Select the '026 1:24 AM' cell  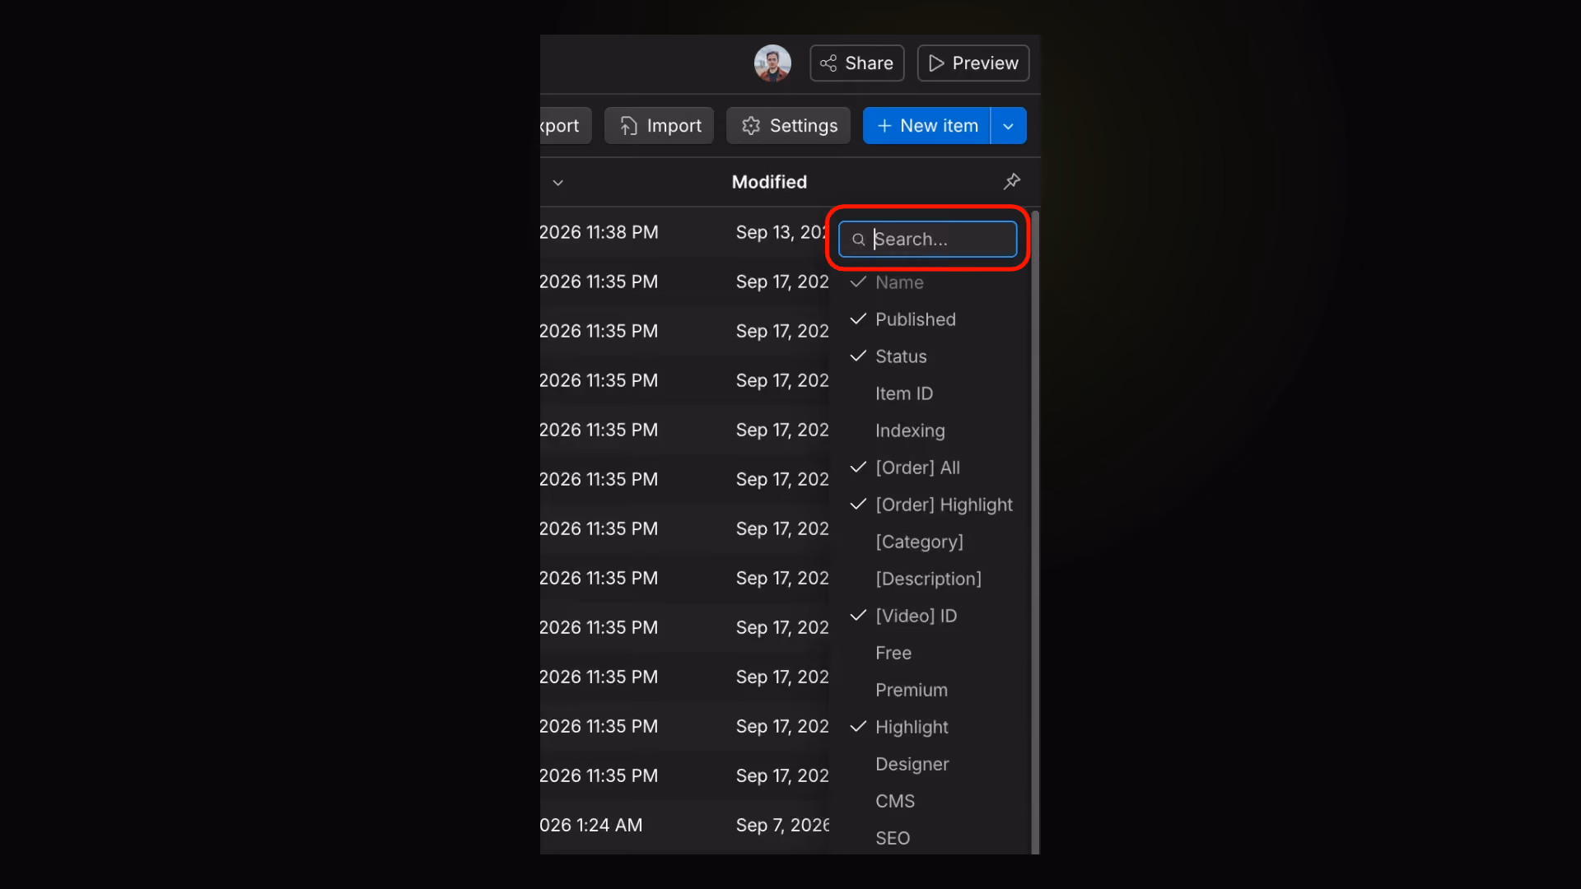[591, 825]
